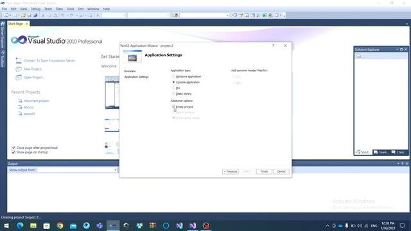411x231 pixels.
Task: Select DLL radio button
Action: (173, 88)
